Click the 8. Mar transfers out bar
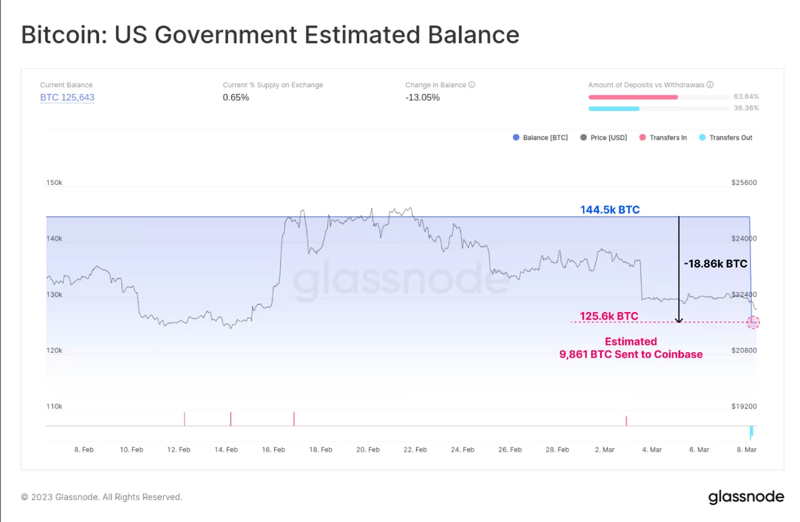Viewport: 800px width, 522px height. point(750,432)
